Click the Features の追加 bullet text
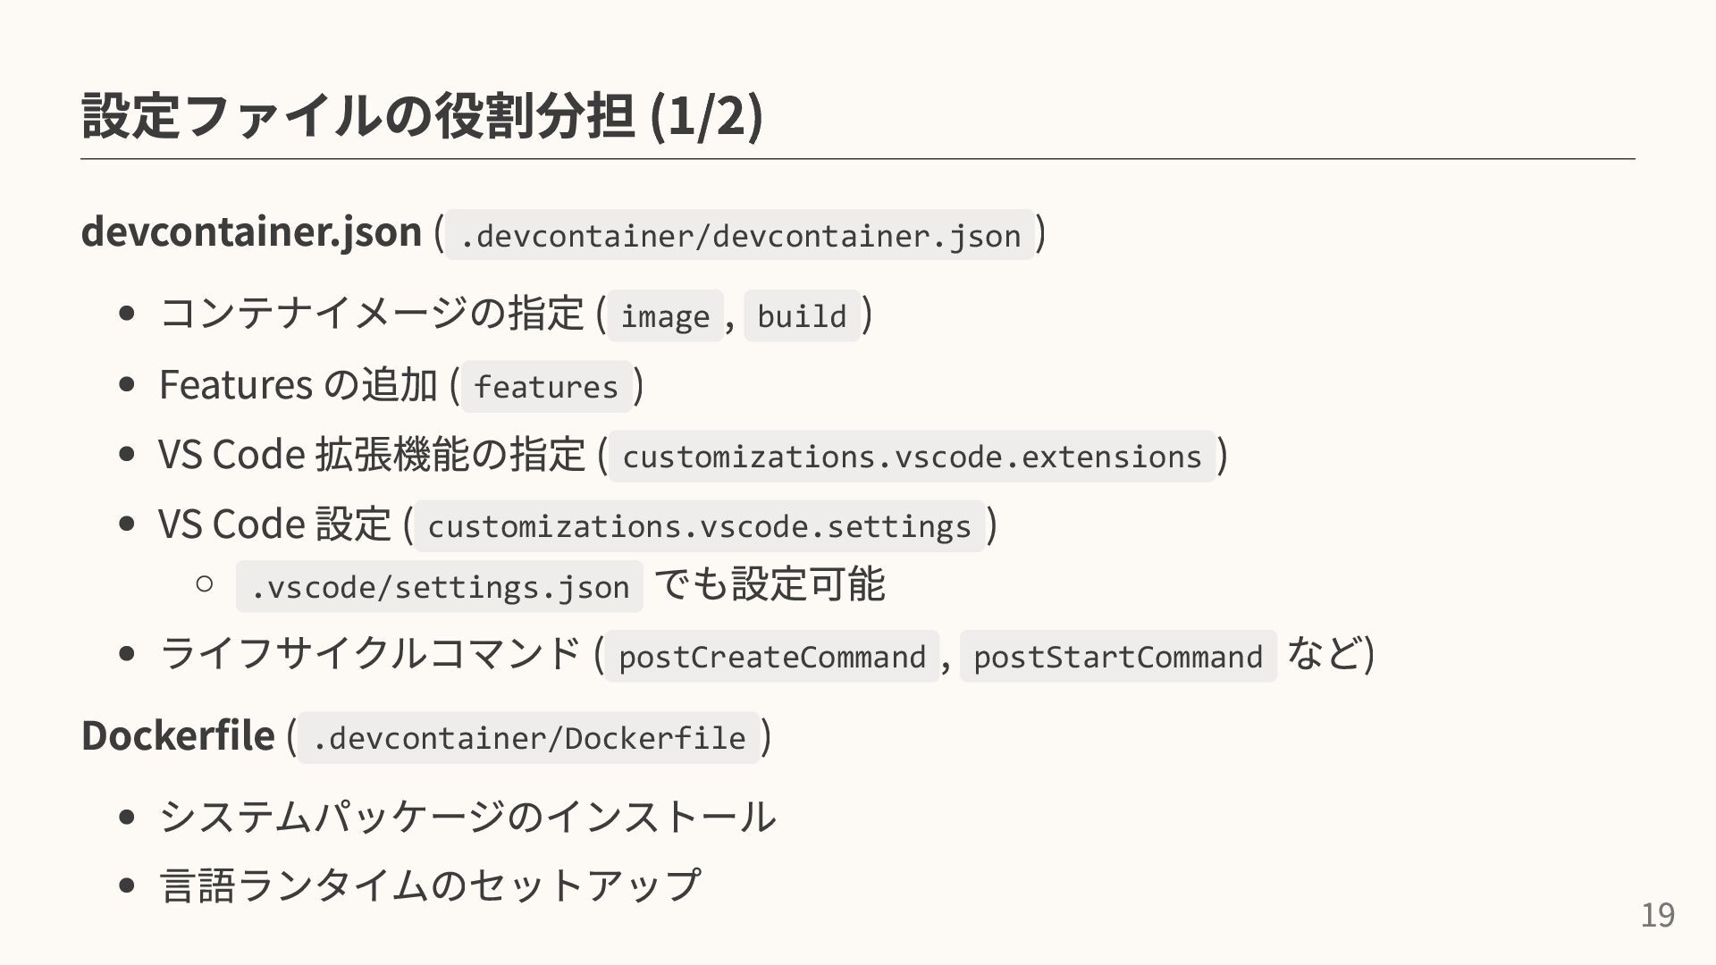Image resolution: width=1716 pixels, height=965 pixels. [x=298, y=385]
